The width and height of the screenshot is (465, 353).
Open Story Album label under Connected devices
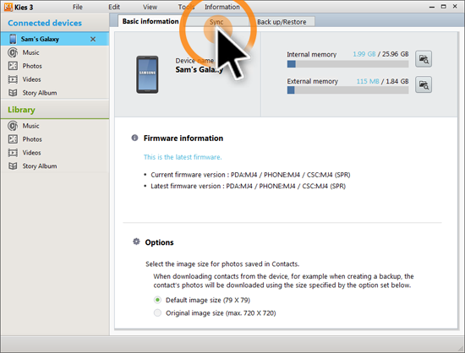[40, 93]
